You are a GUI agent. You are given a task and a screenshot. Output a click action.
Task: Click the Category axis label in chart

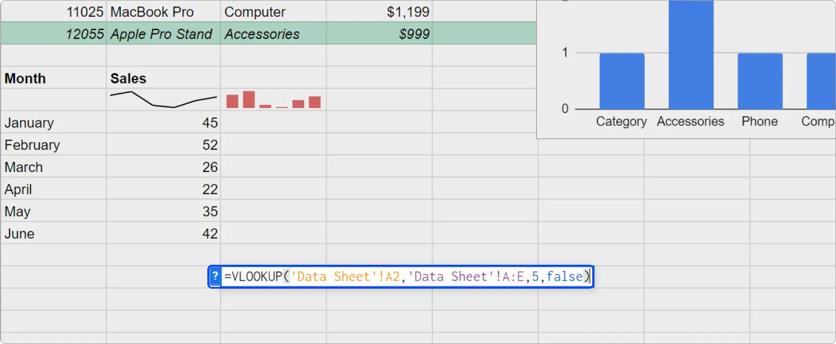[x=621, y=122]
